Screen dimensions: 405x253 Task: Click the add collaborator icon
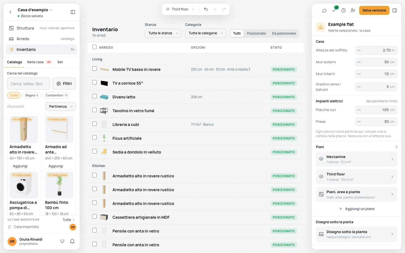(353, 10)
